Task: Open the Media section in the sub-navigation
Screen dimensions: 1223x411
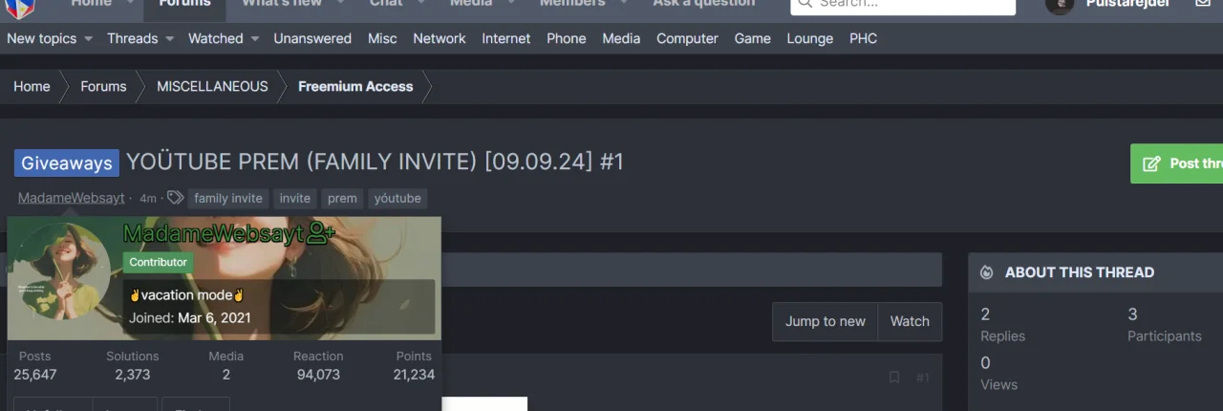Action: [x=621, y=38]
